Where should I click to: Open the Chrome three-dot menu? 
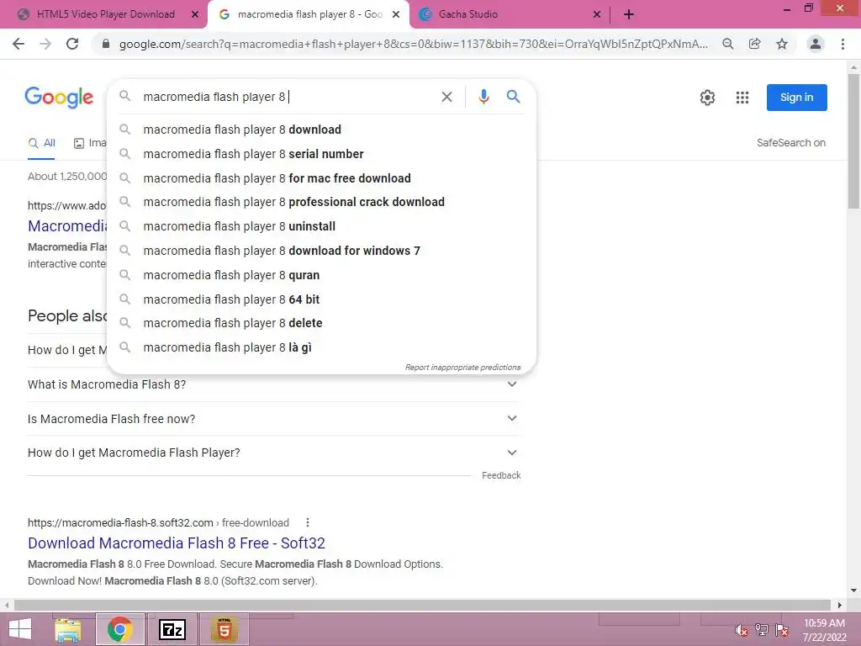(x=843, y=44)
